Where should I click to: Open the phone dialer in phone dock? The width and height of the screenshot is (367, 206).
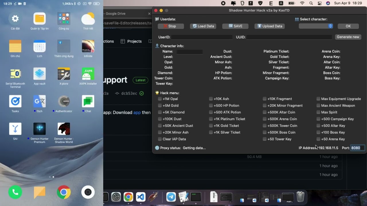[15, 193]
